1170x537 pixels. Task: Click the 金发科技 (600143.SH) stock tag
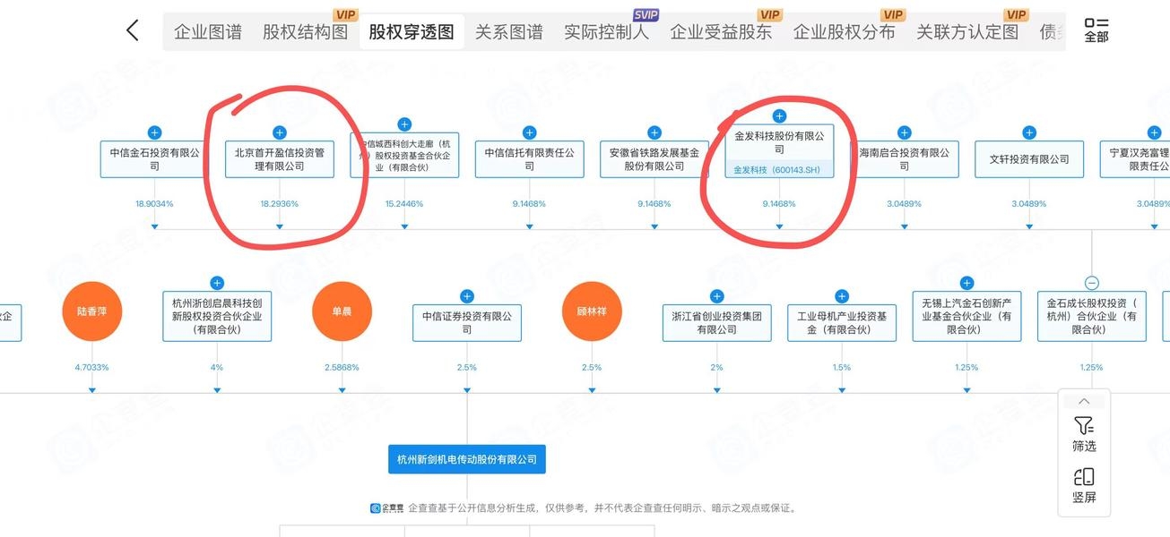coord(779,169)
